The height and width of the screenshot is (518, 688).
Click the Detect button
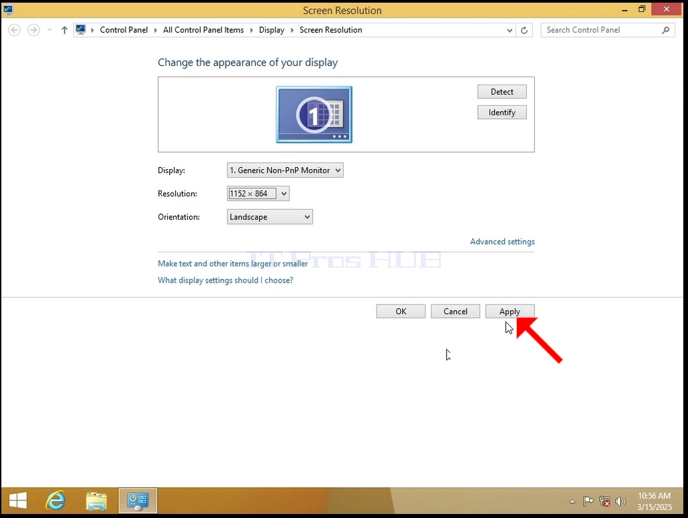(x=502, y=92)
